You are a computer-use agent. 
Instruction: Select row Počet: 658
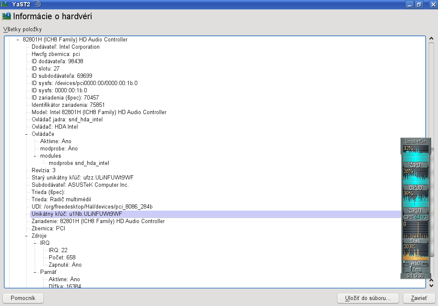(x=62, y=257)
